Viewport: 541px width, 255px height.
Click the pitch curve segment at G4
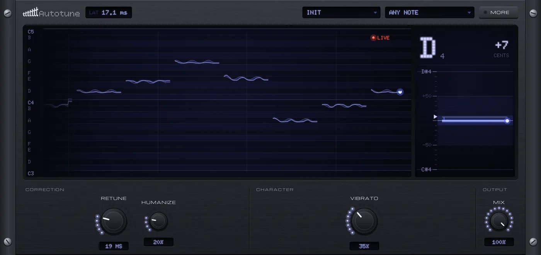click(197, 62)
